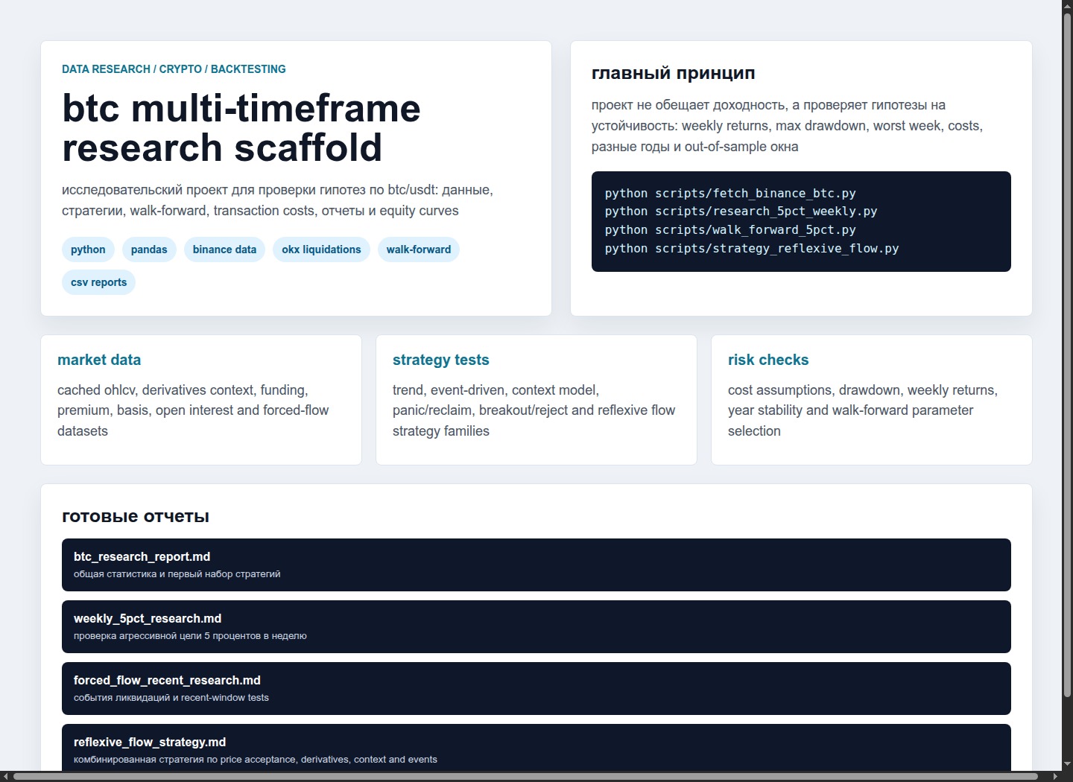Select the okx liquidations tag
1073x782 pixels.
pyautogui.click(x=321, y=249)
